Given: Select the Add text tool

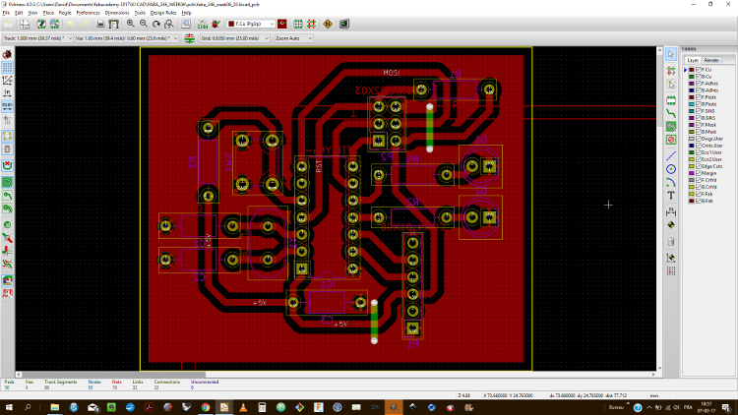Looking at the screenshot, I should coord(671,196).
